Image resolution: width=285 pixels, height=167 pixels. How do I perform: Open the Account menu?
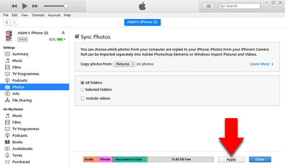54,15
